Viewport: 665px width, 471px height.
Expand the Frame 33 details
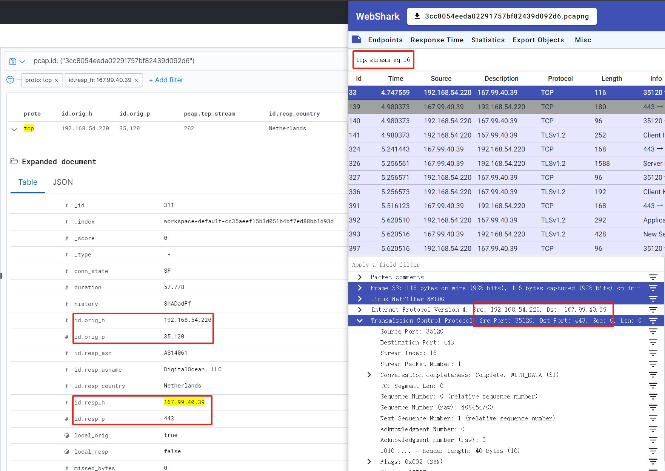[360, 288]
